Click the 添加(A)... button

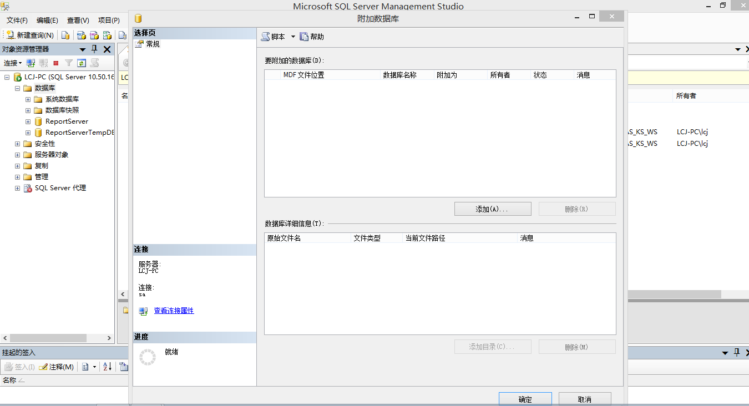(493, 209)
